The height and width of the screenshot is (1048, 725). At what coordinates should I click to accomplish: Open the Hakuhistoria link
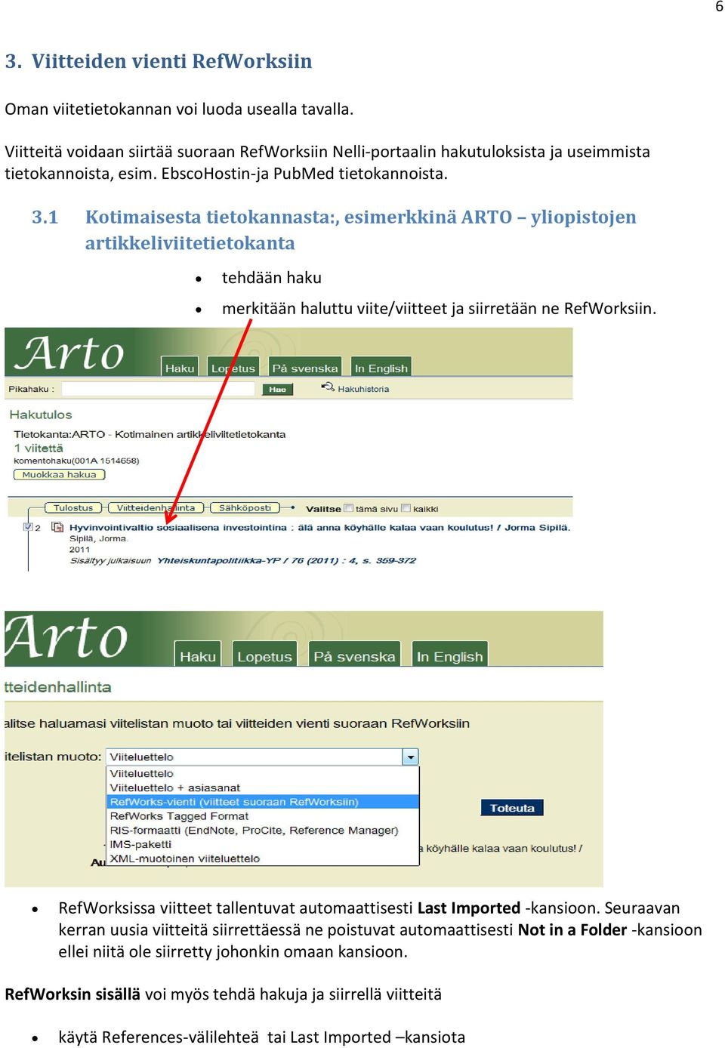click(363, 389)
